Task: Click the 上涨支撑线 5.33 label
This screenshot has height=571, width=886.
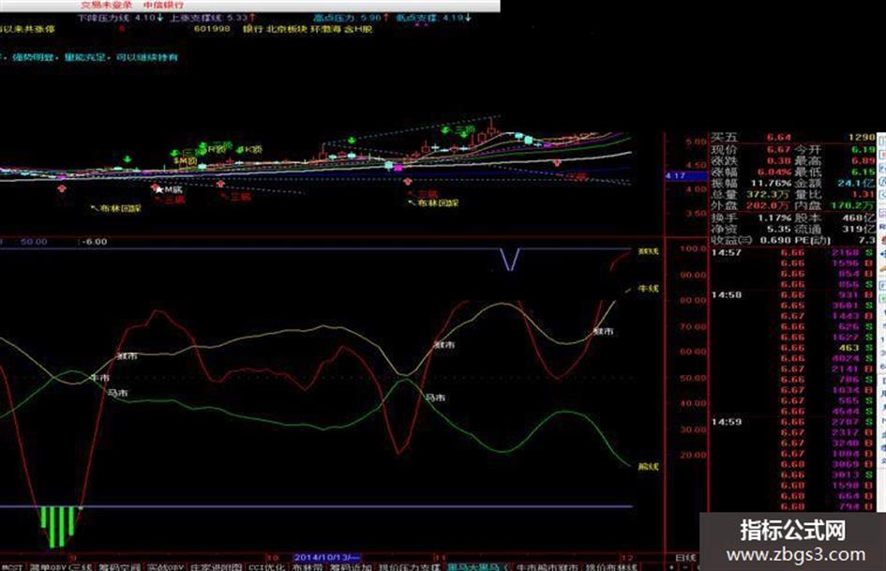Action: point(213,18)
